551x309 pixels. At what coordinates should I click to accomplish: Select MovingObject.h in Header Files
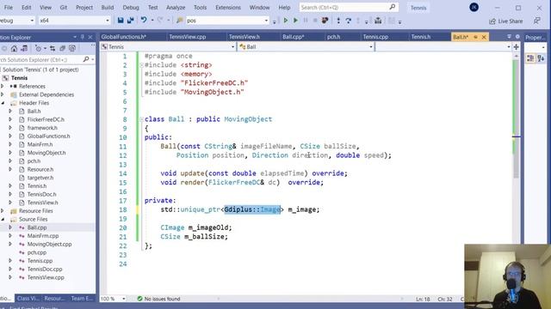(46, 153)
